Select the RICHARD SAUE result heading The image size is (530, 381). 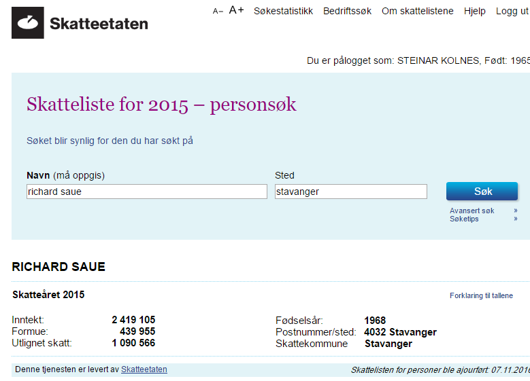(59, 267)
